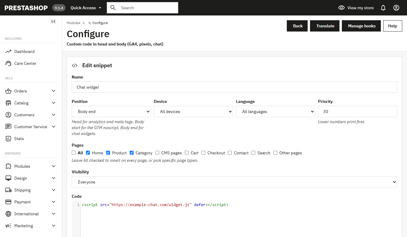The width and height of the screenshot is (407, 237).
Task: Click the Help button
Action: click(392, 26)
